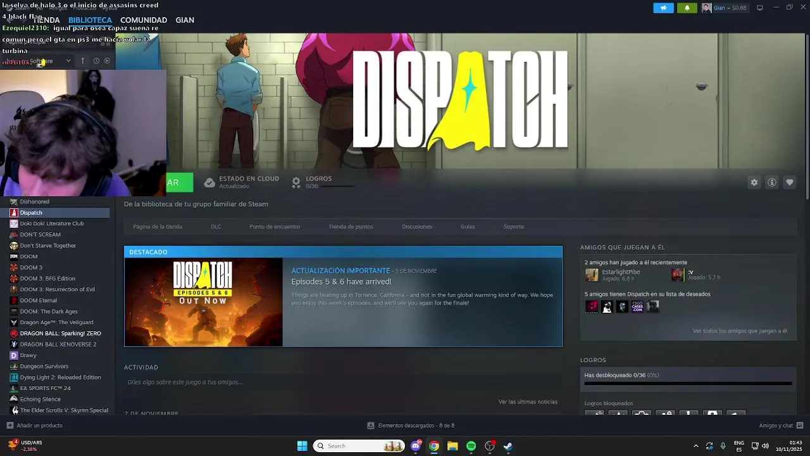This screenshot has width=810, height=456.
Task: Open the Soporte tab
Action: pyautogui.click(x=513, y=227)
